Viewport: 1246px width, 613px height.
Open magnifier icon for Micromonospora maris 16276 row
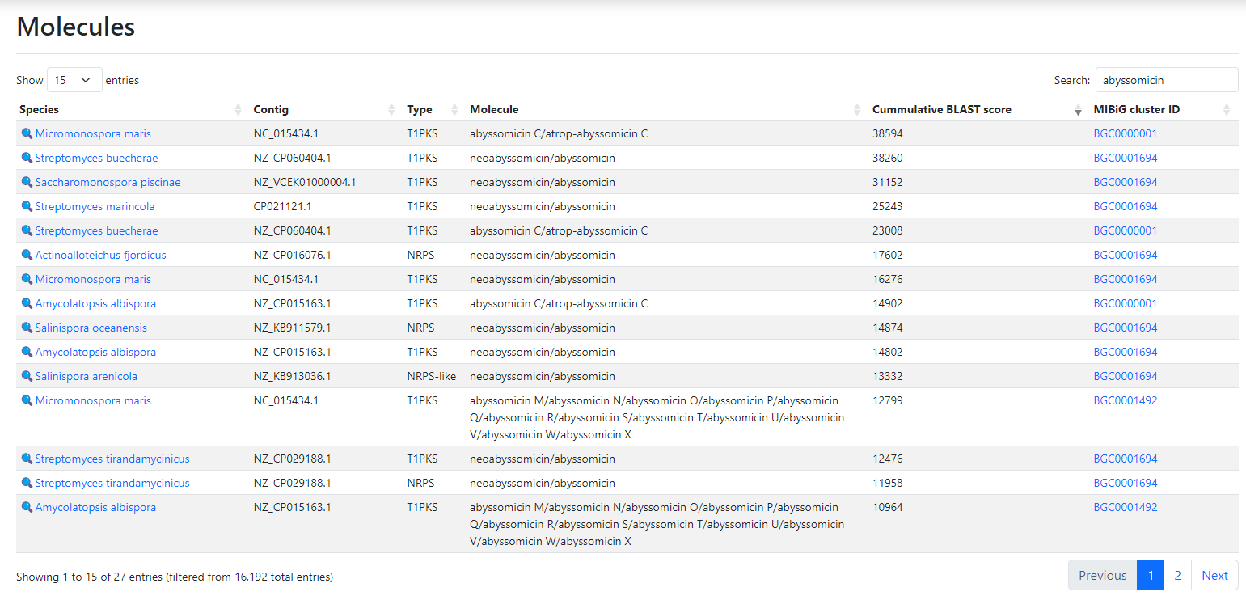27,279
